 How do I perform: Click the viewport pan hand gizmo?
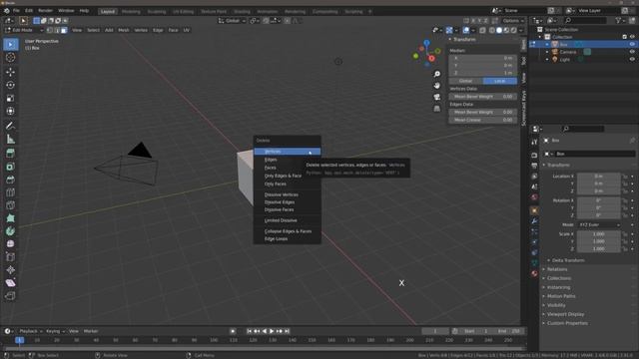(437, 86)
